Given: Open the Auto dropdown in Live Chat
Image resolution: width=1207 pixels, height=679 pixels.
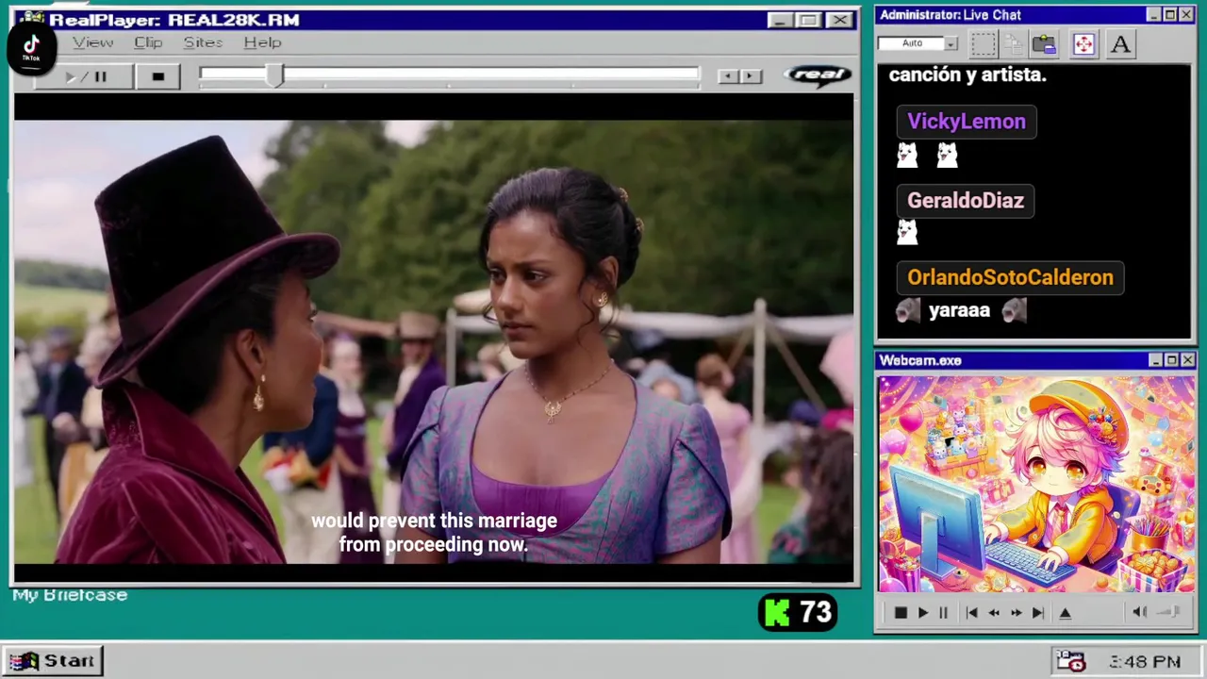Looking at the screenshot, I should tap(918, 43).
